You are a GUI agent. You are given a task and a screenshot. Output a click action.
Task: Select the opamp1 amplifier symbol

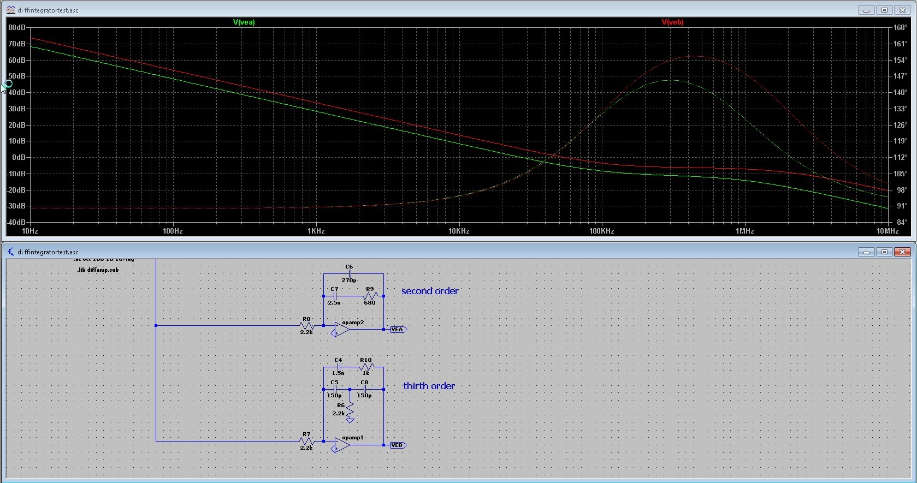pos(341,445)
